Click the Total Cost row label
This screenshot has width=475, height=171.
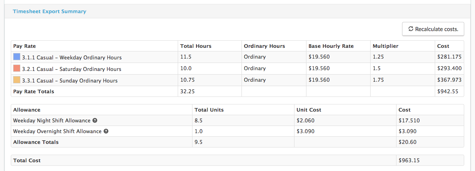click(x=27, y=160)
